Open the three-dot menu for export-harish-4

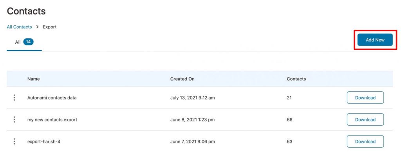click(14, 141)
